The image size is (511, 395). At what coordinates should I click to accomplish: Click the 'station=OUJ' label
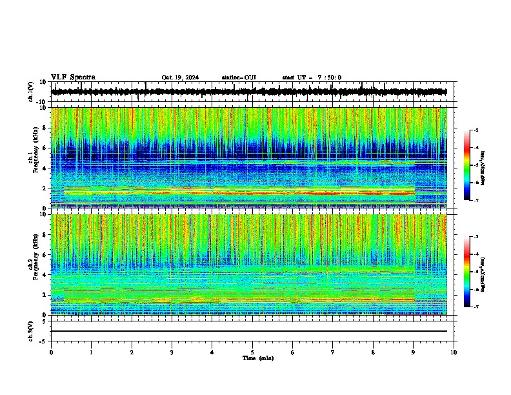click(239, 77)
